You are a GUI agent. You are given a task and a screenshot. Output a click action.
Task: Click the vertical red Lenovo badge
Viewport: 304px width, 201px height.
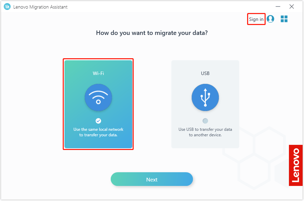coord(295,165)
